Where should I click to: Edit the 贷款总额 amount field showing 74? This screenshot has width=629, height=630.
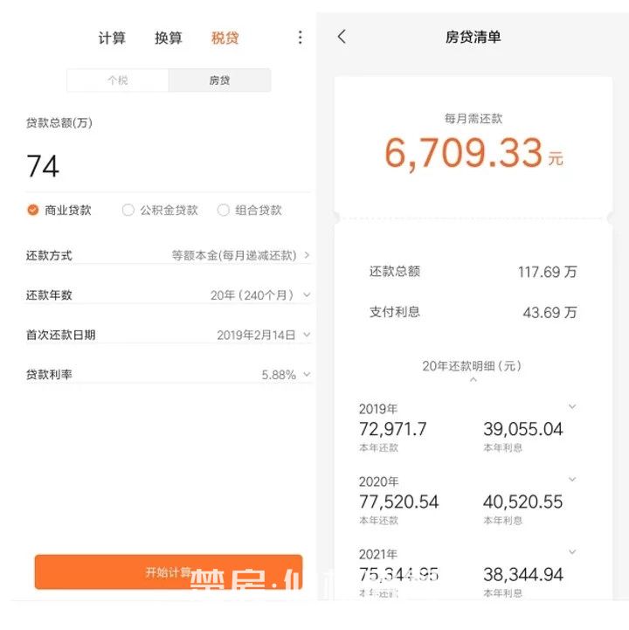click(166, 166)
